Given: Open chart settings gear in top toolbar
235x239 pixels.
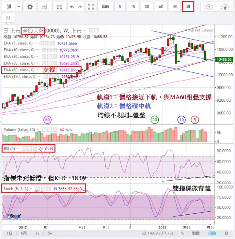Looking at the screenshot, I should tap(30, 7).
